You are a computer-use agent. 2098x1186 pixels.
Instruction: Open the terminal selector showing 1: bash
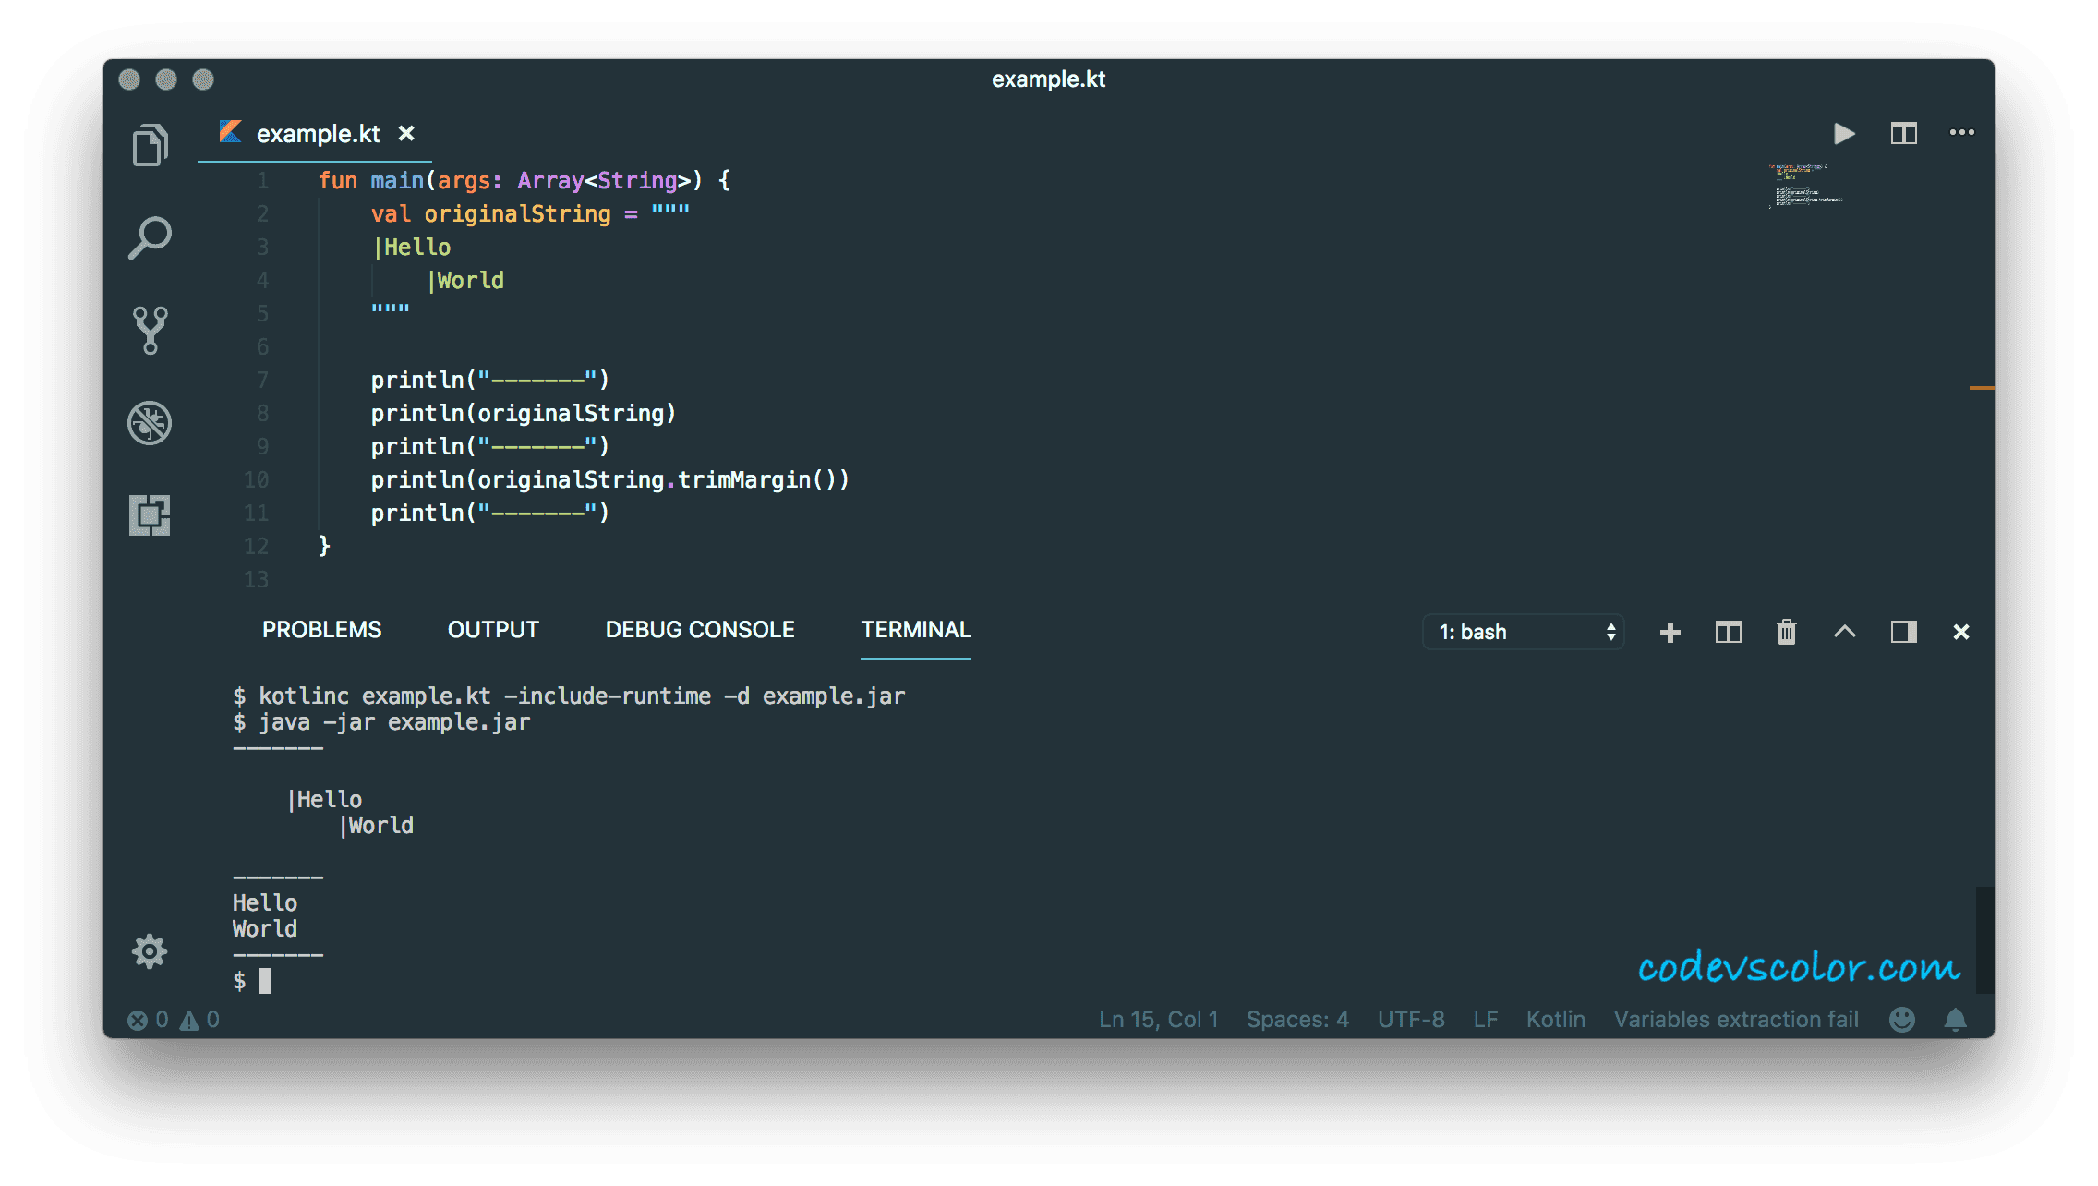(1523, 632)
